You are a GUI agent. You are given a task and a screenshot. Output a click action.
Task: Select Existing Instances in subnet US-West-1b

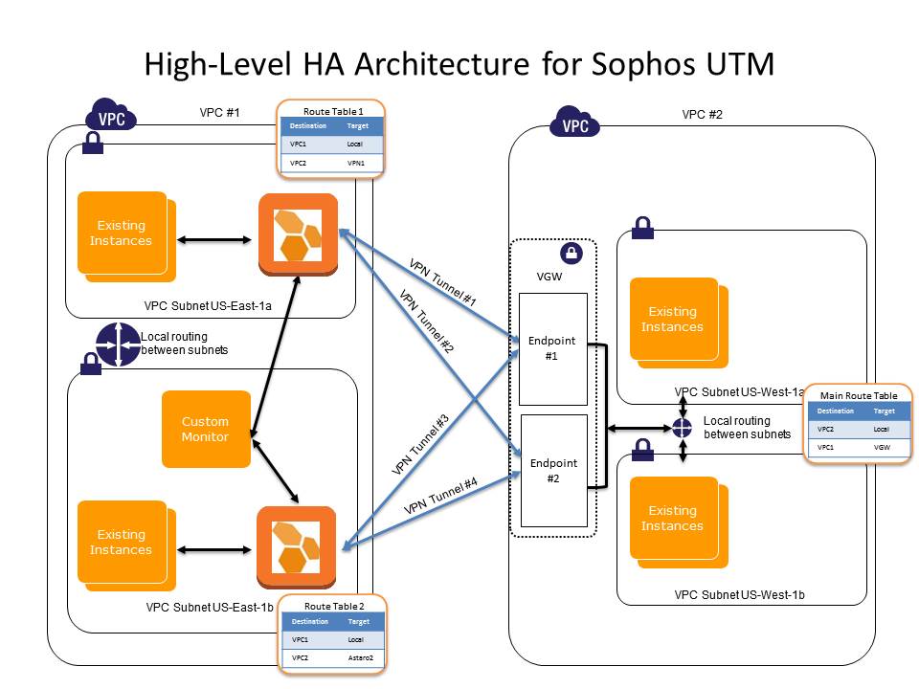coord(679,522)
